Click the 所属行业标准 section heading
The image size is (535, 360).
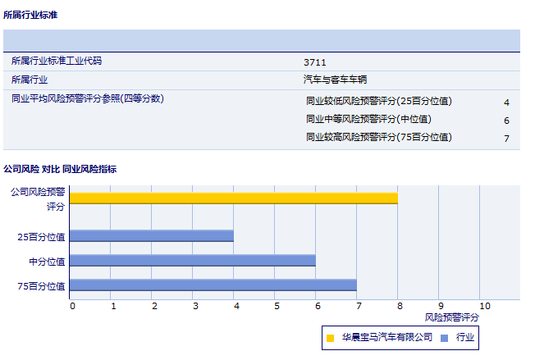click(x=30, y=15)
